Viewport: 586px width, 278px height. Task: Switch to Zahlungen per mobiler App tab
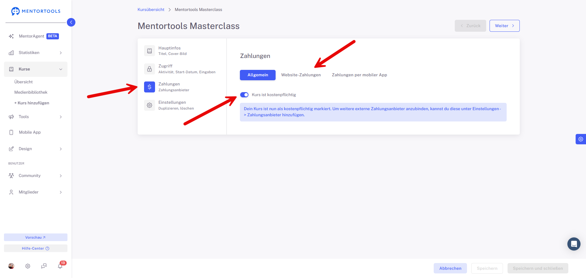tap(360, 75)
